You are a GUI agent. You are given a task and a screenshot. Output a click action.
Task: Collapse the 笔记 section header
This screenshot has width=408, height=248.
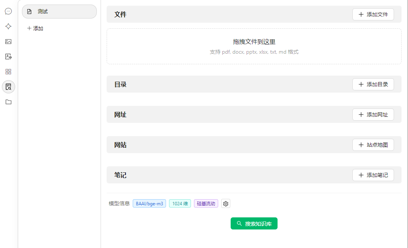tap(119, 175)
